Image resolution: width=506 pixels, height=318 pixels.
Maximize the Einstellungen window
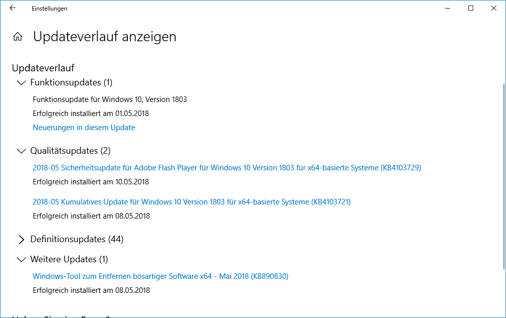(471, 9)
